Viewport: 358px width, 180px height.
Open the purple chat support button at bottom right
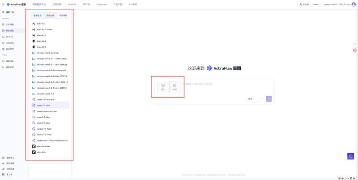pyautogui.click(x=351, y=156)
